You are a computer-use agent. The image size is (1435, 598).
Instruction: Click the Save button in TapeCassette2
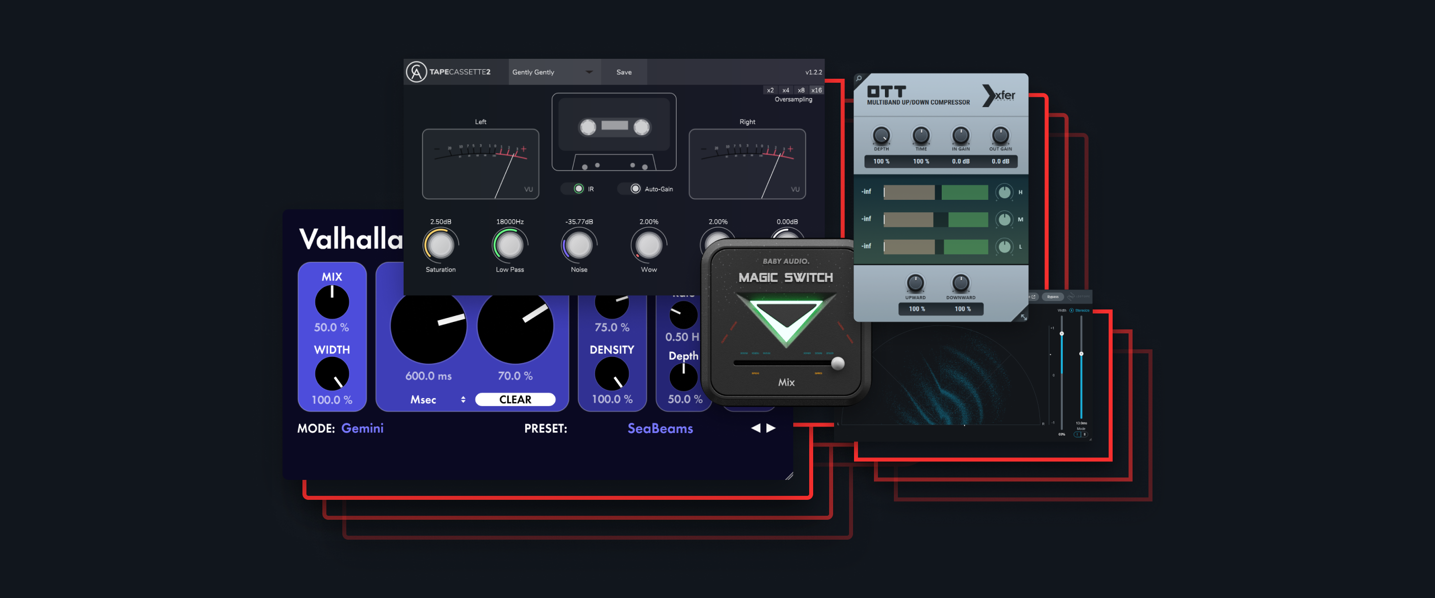(624, 72)
